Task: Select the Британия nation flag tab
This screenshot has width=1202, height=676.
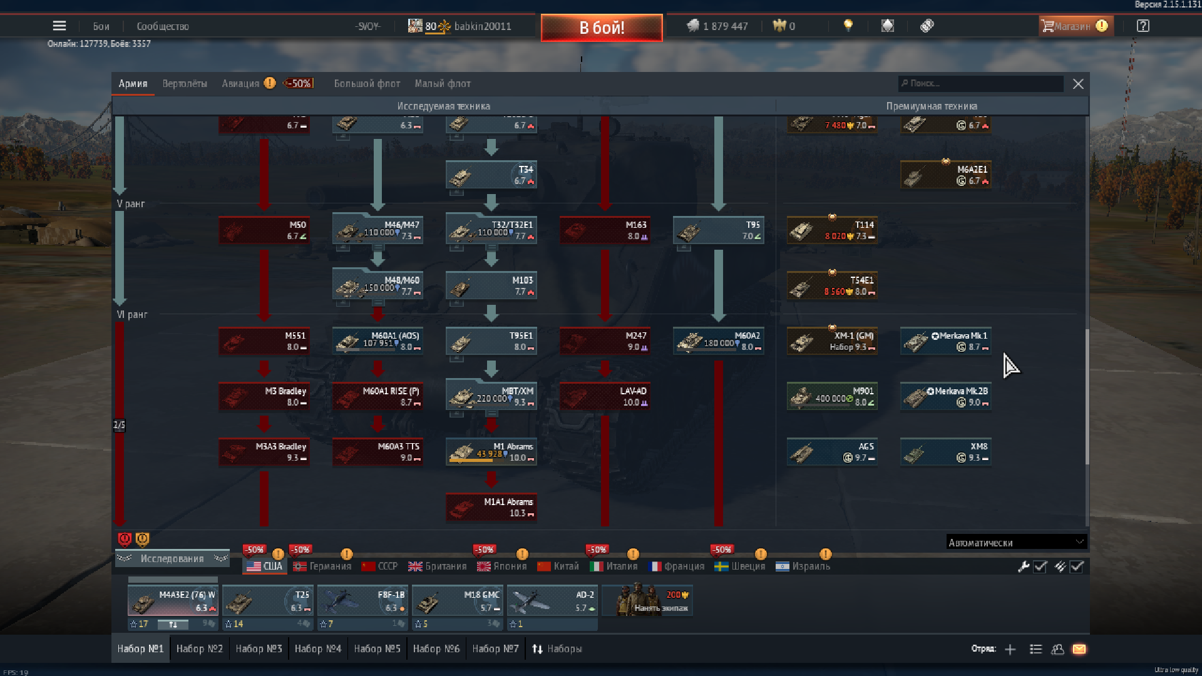Action: pyautogui.click(x=437, y=566)
